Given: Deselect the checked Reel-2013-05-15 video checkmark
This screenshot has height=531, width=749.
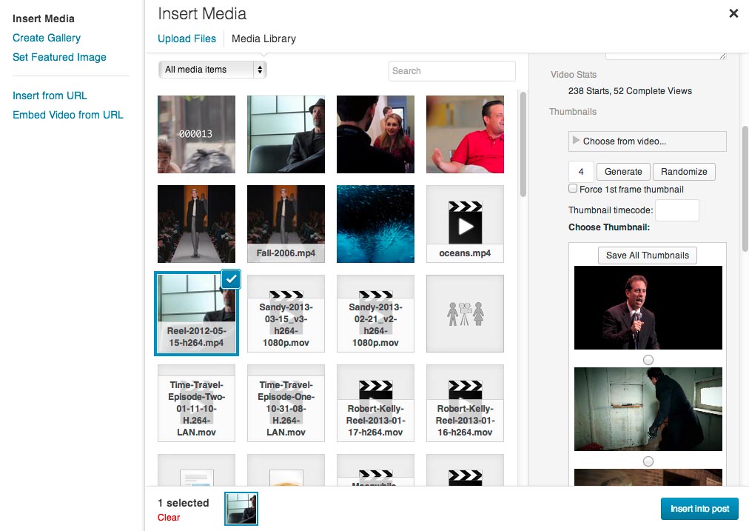Looking at the screenshot, I should coord(231,278).
